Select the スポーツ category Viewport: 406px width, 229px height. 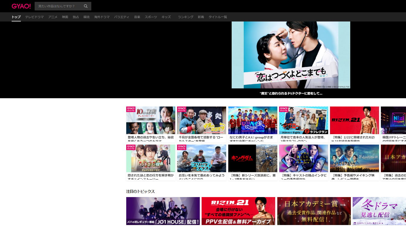[x=151, y=17]
